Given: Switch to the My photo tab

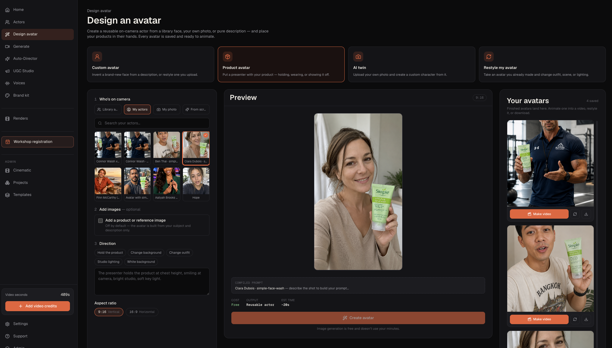Looking at the screenshot, I should [167, 110].
